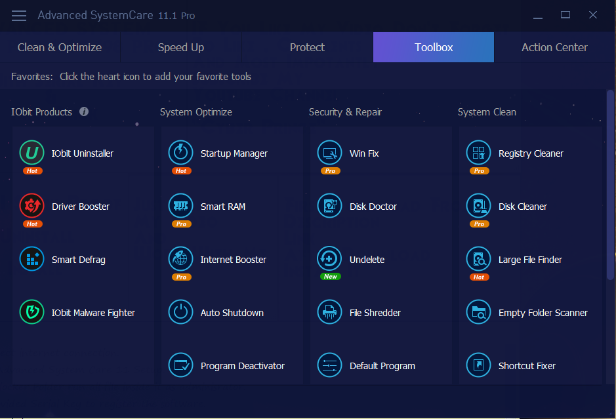
Task: Click the Smart RAM icon
Action: pos(180,206)
